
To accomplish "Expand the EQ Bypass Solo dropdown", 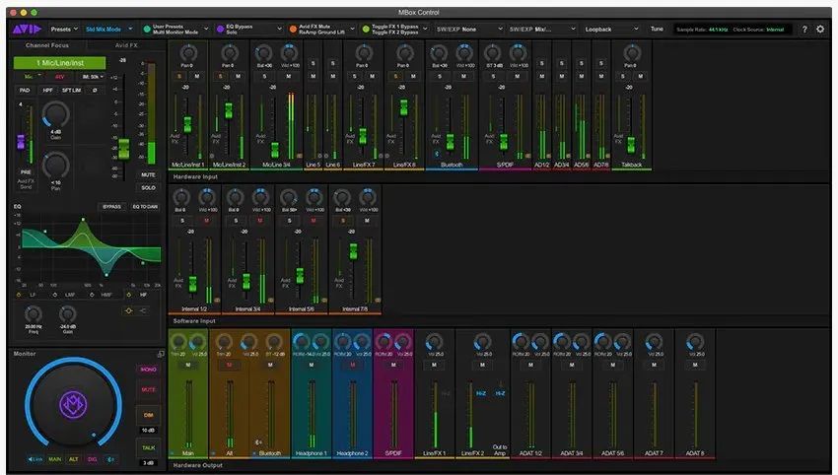I will tap(279, 30).
